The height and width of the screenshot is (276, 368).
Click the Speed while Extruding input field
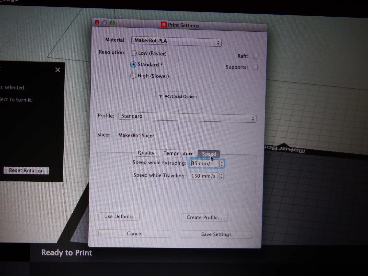point(204,164)
